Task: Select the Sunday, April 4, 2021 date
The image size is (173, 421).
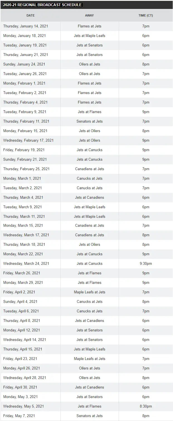Action: coord(20,301)
